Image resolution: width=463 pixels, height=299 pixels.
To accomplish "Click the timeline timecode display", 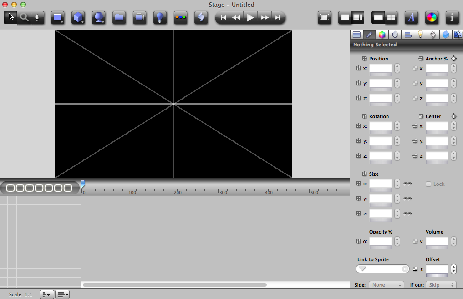I will pyautogui.click(x=39, y=188).
